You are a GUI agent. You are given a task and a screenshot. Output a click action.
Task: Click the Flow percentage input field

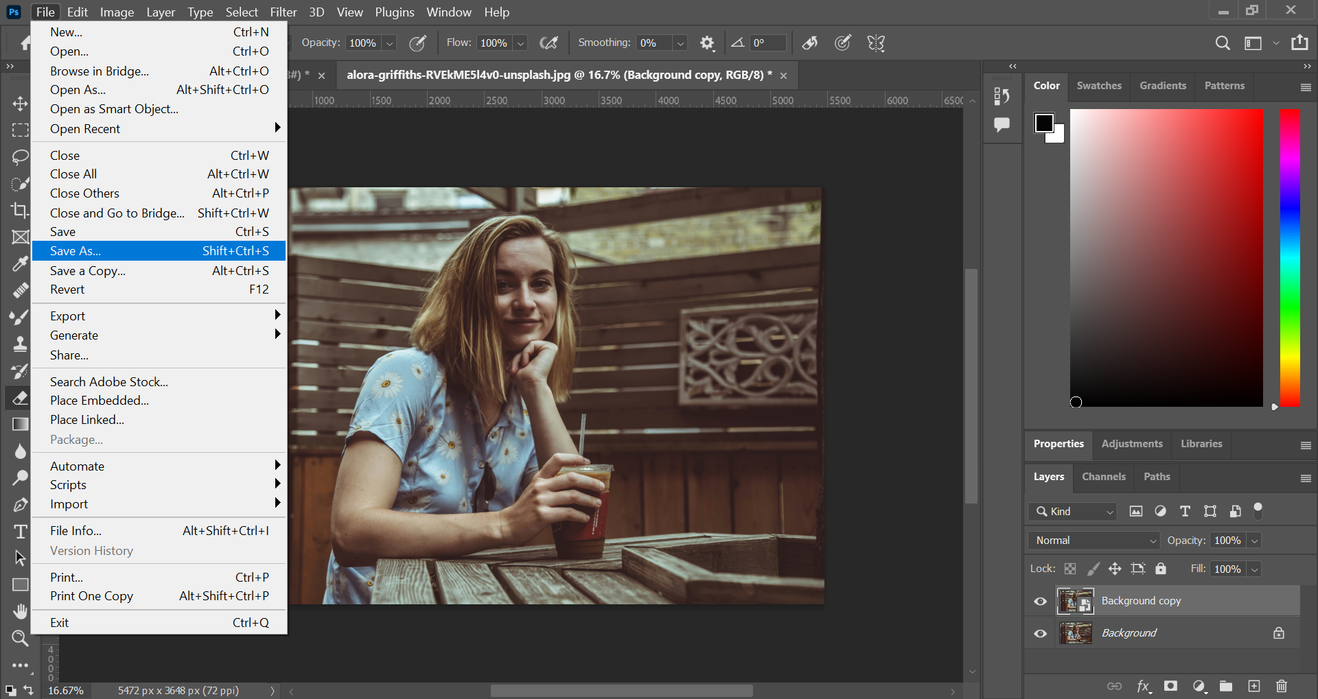tap(494, 43)
